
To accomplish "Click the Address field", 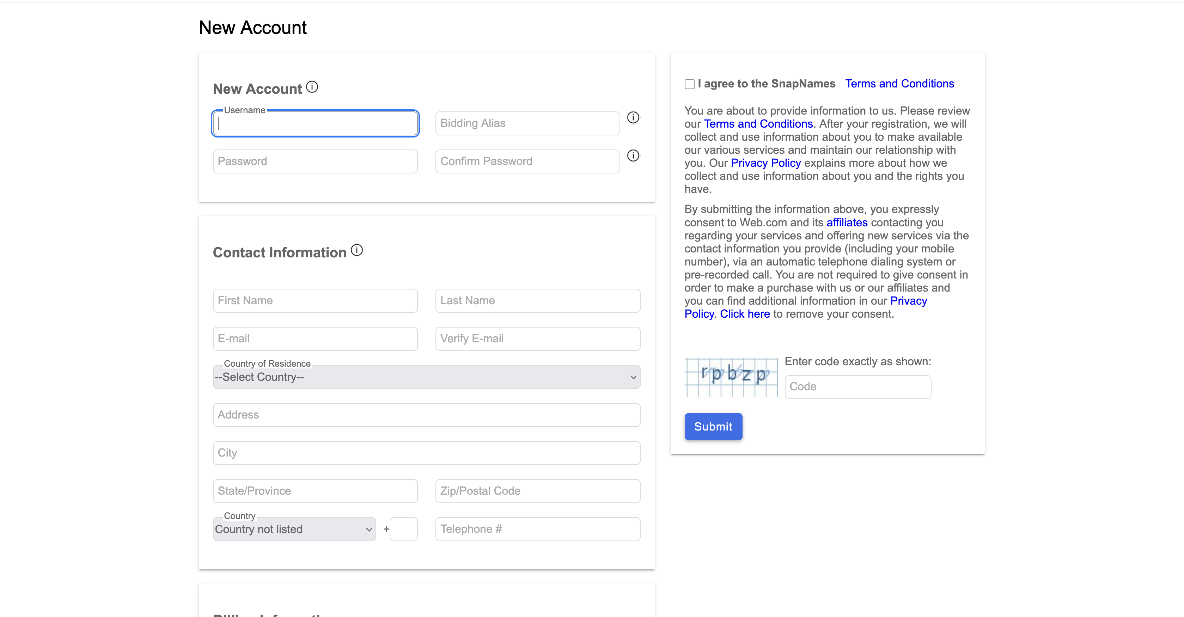I will [427, 415].
